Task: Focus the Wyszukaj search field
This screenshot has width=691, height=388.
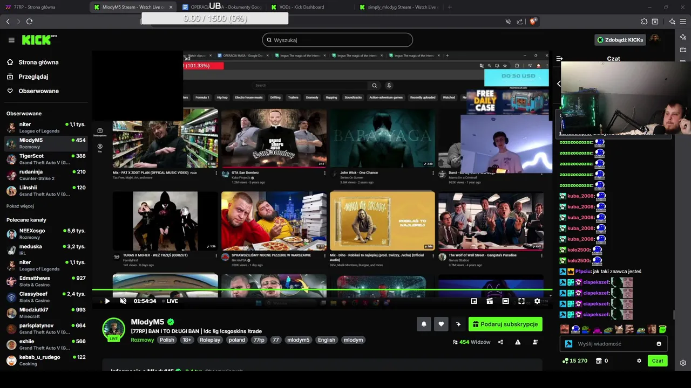Action: tap(337, 40)
